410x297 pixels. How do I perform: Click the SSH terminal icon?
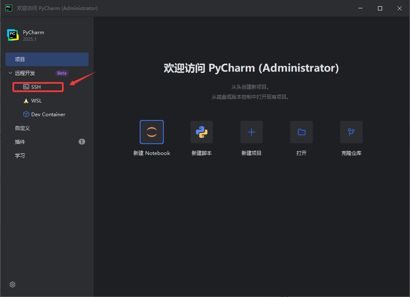click(x=26, y=87)
